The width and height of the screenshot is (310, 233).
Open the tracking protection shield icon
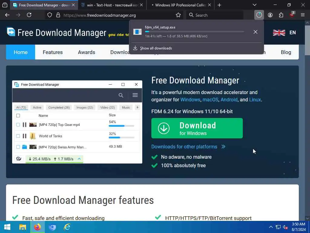(50, 15)
